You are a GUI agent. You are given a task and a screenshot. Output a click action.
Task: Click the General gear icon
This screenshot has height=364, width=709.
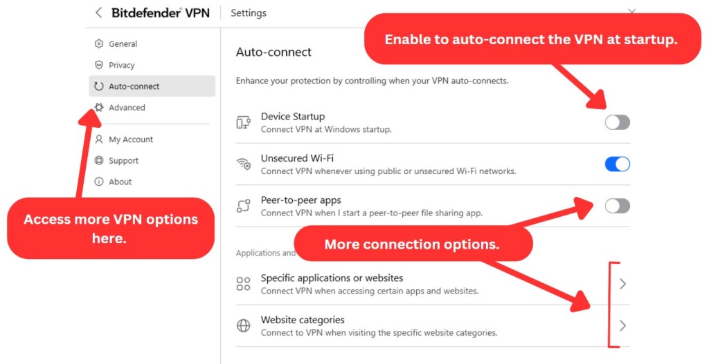tap(99, 44)
